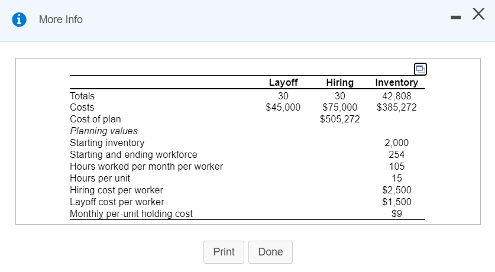Select the Totals row label
The width and height of the screenshot is (495, 272).
click(x=82, y=96)
